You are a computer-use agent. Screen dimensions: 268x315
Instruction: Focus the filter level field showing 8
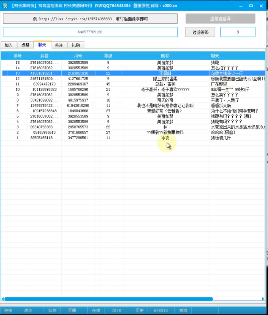[x=238, y=32]
